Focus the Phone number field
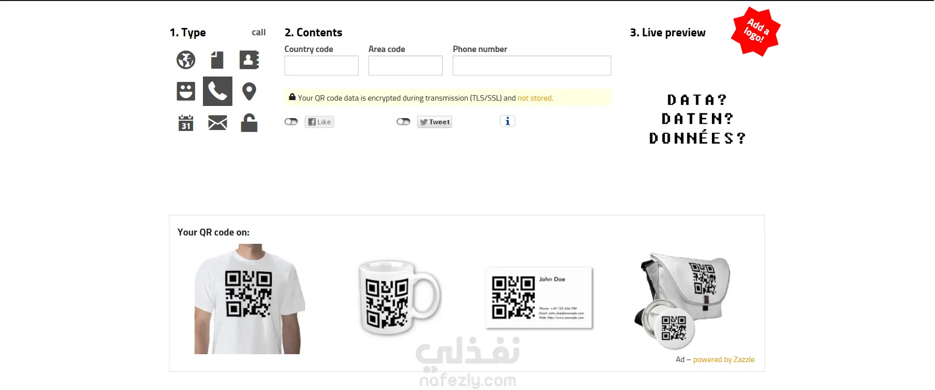This screenshot has height=390, width=935. pyautogui.click(x=532, y=65)
